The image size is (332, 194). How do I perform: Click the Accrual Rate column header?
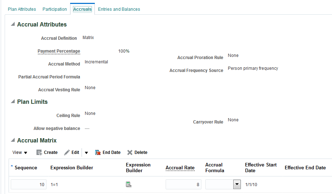point(180,168)
